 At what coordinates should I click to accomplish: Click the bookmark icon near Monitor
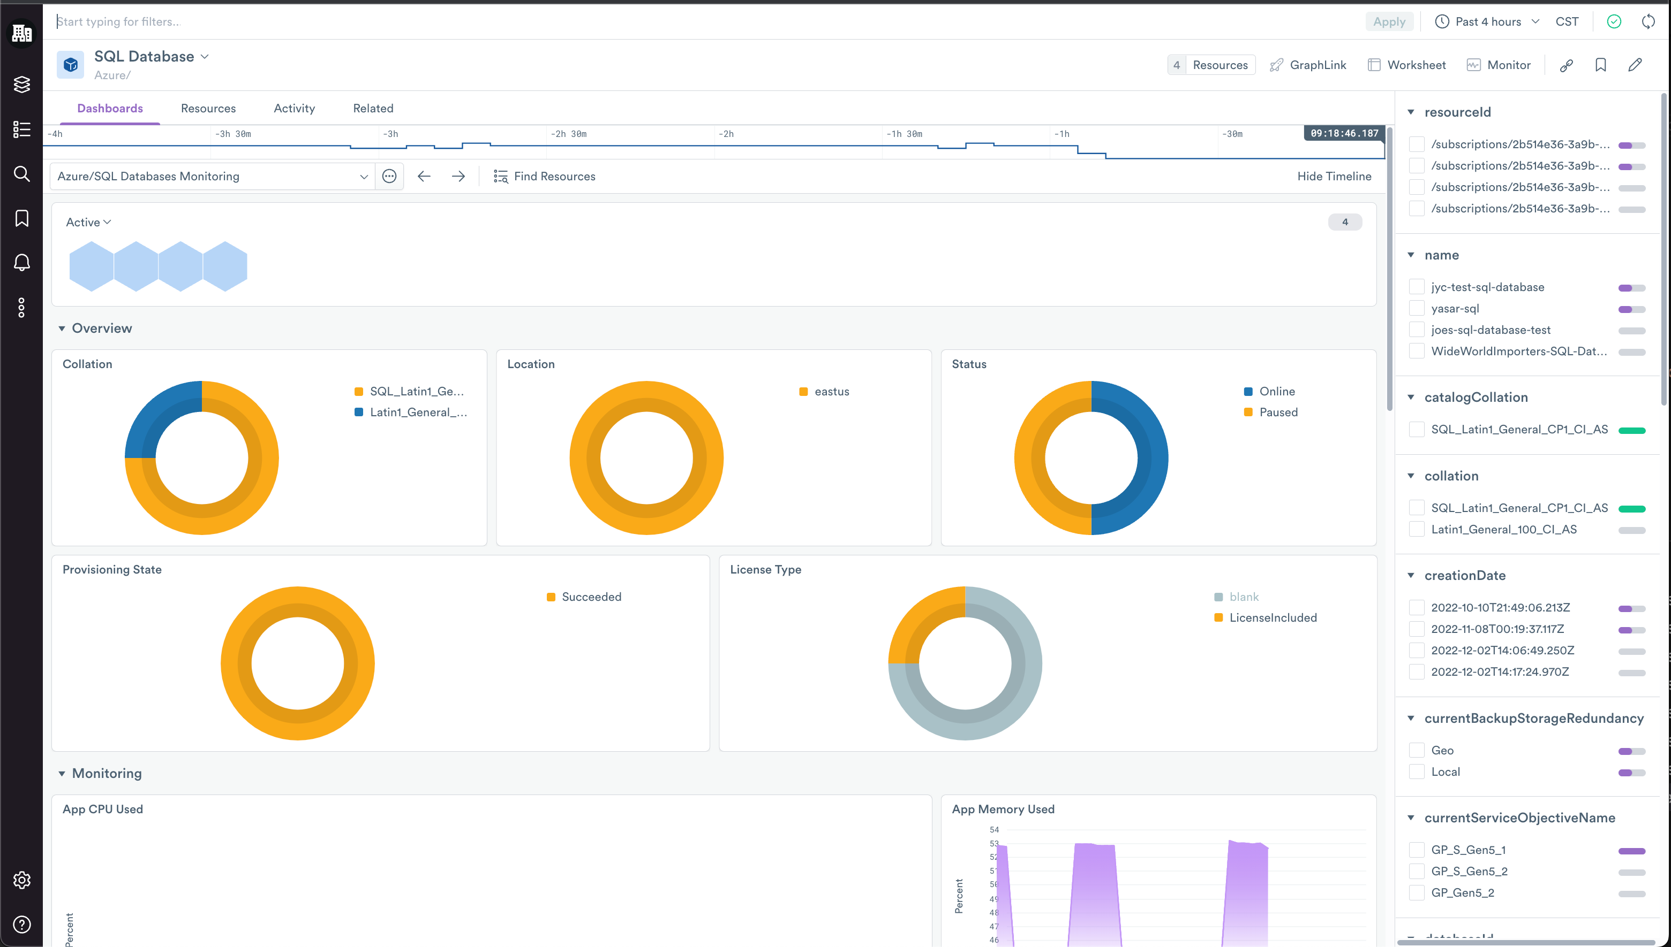tap(1600, 65)
